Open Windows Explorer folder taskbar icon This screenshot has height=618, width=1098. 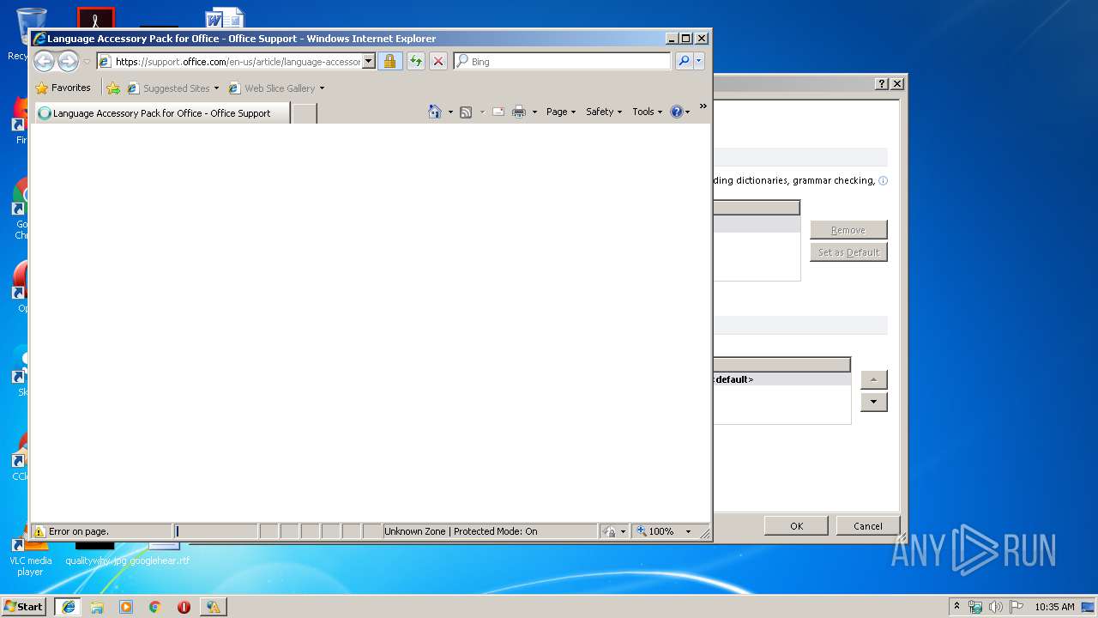click(x=97, y=607)
